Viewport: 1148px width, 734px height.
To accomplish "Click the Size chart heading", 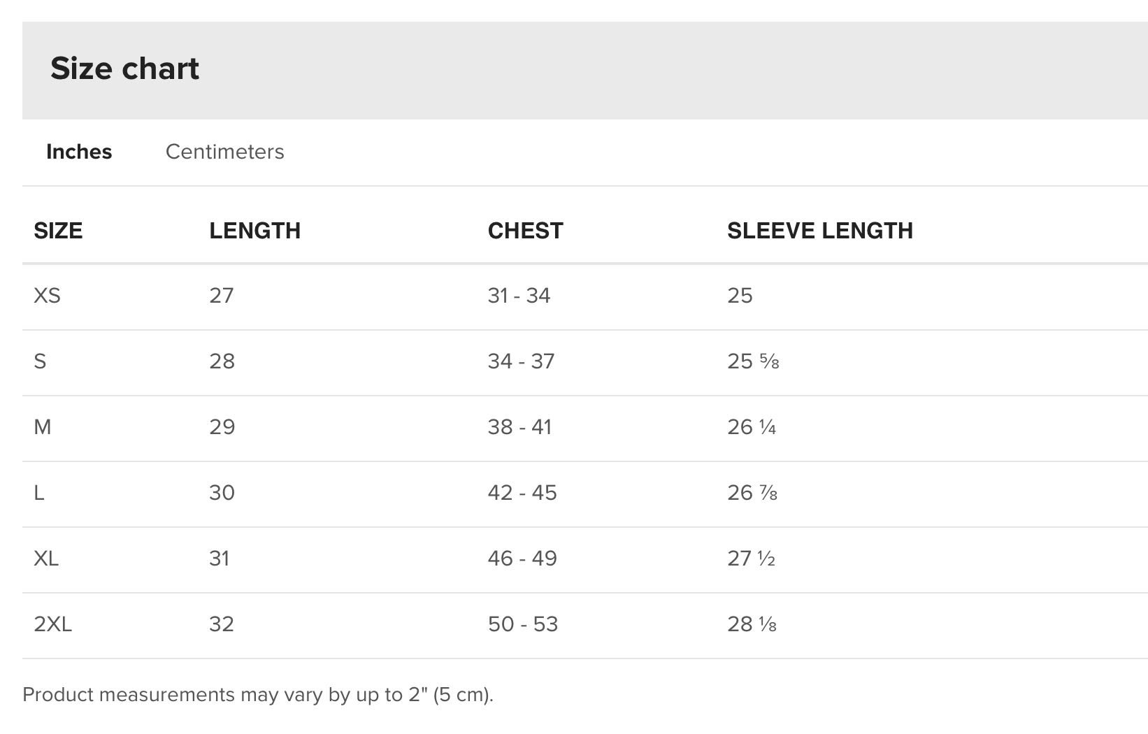I will coord(124,69).
